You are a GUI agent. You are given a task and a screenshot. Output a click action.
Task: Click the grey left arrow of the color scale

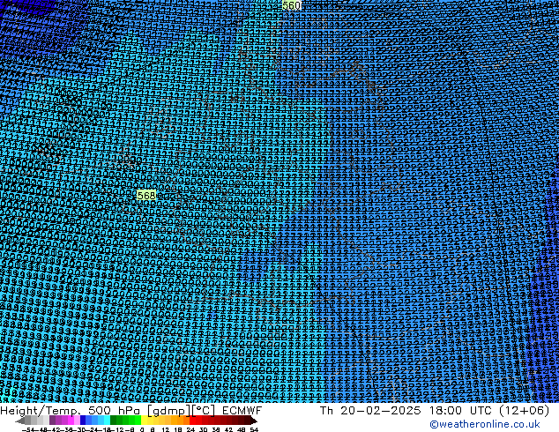pos(20,421)
